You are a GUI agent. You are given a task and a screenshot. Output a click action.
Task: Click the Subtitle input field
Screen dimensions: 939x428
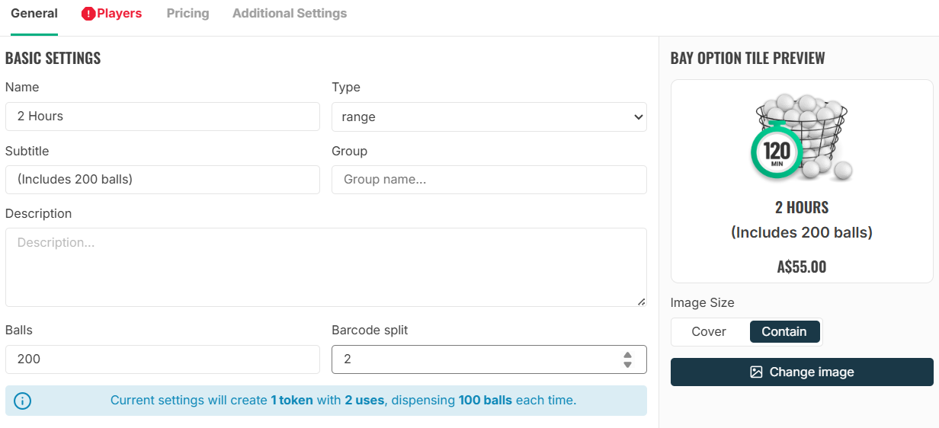pyautogui.click(x=162, y=180)
